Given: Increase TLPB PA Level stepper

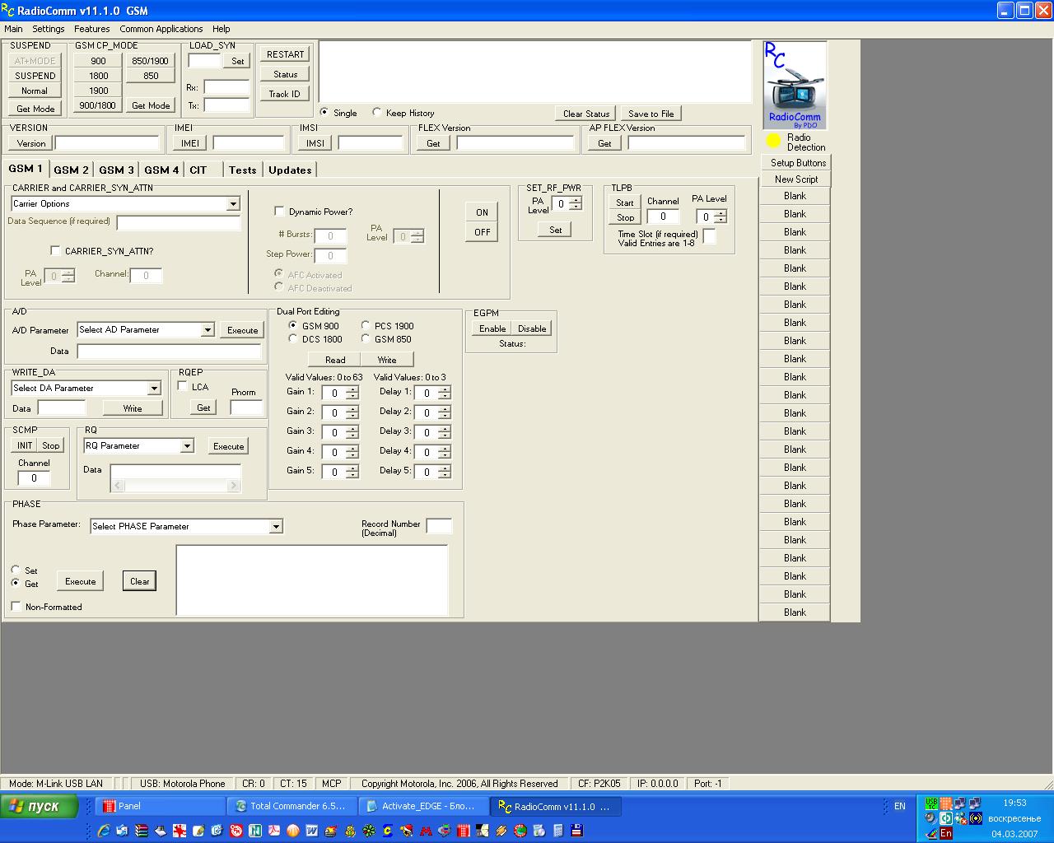Looking at the screenshot, I should click(721, 213).
